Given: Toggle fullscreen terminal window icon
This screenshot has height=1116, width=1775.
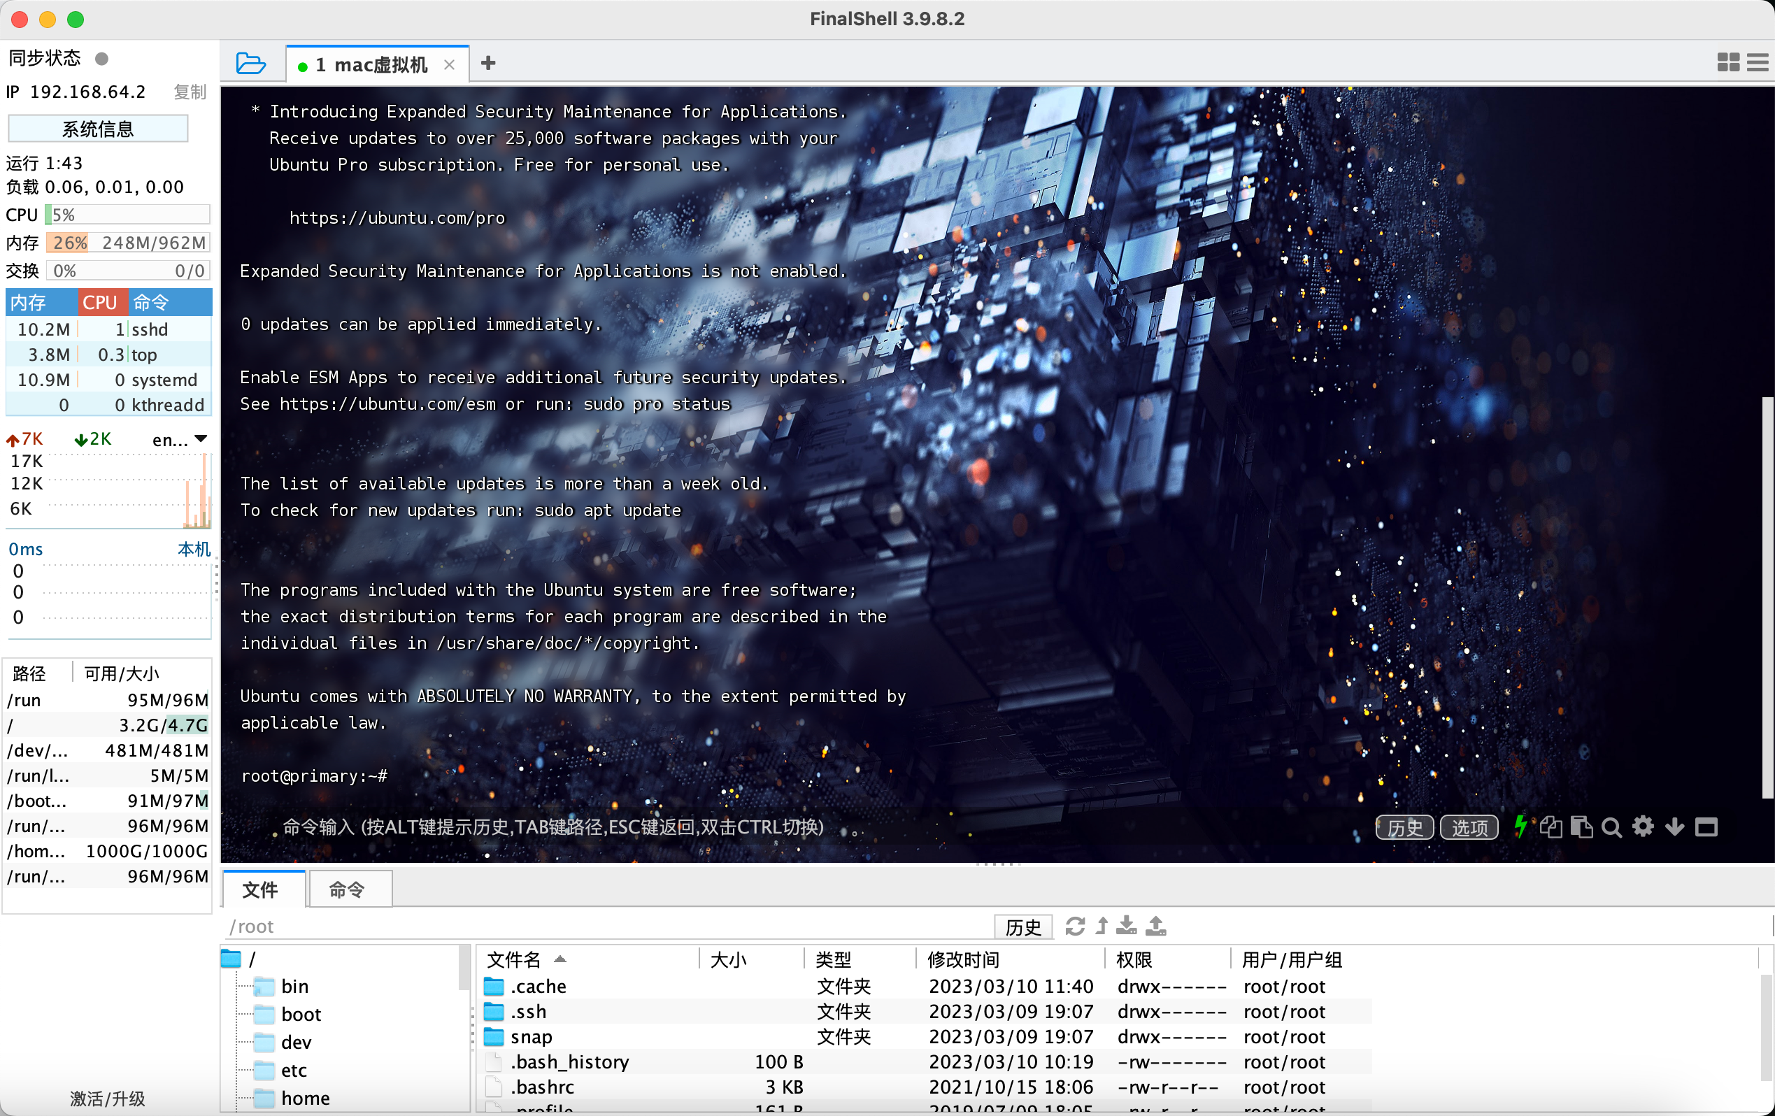Looking at the screenshot, I should pos(1706,827).
